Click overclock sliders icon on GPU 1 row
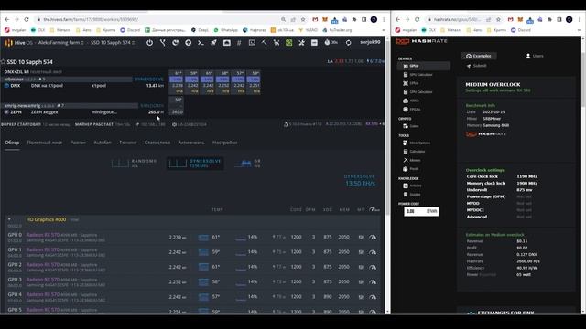The image size is (586, 329). (x=361, y=252)
